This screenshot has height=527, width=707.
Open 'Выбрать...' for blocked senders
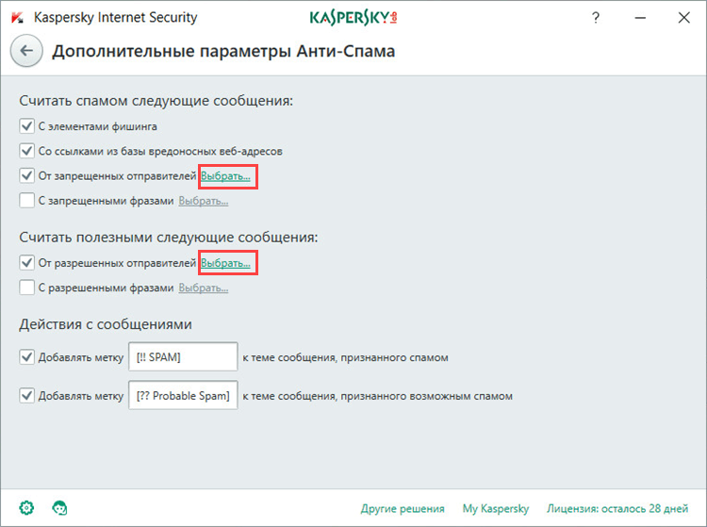(x=225, y=176)
